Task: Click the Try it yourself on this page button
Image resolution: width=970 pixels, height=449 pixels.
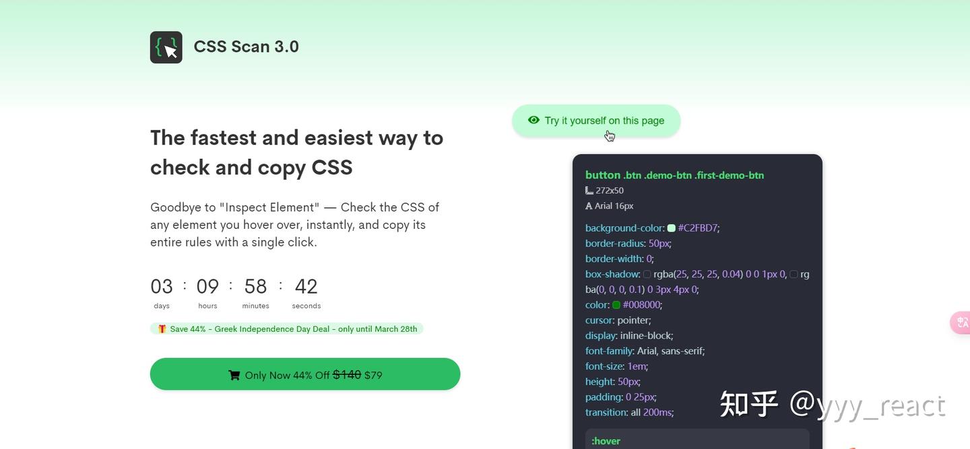Action: (595, 120)
